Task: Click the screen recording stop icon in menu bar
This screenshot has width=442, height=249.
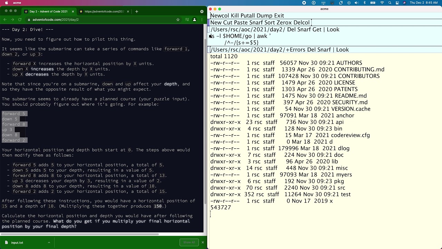Action: click(x=304, y=3)
